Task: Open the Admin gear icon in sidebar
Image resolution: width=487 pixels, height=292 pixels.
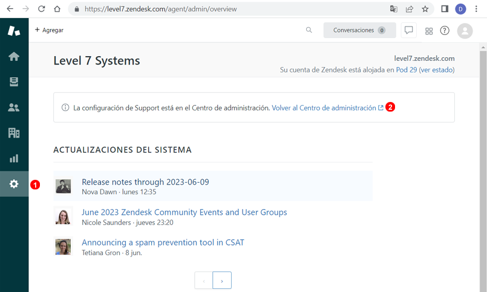Action: pos(14,184)
